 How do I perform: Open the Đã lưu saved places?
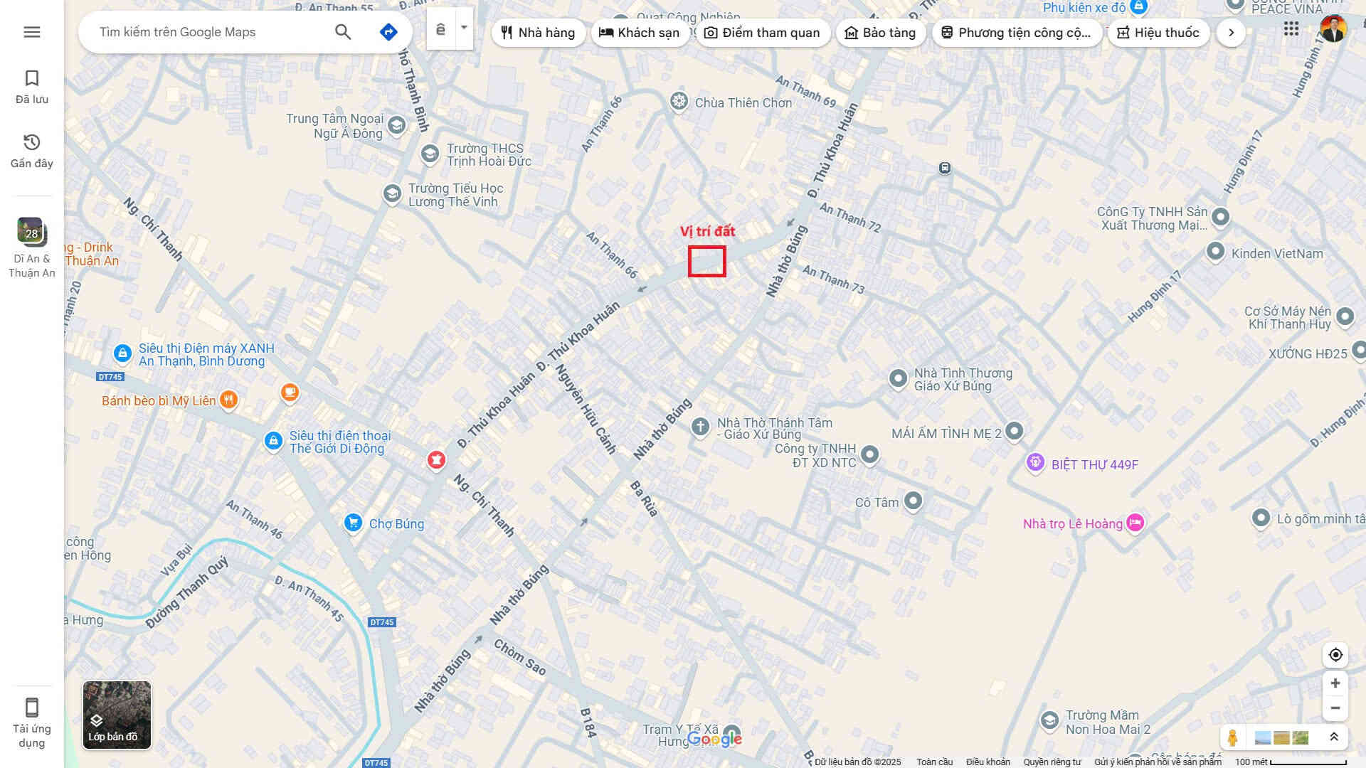(x=31, y=87)
